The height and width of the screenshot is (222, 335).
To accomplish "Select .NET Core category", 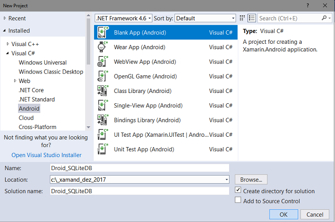I will coord(31,90).
